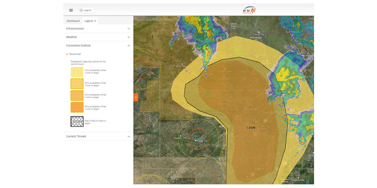Click the 15% hail probability swatch
This screenshot has height=188, width=377.
(77, 72)
